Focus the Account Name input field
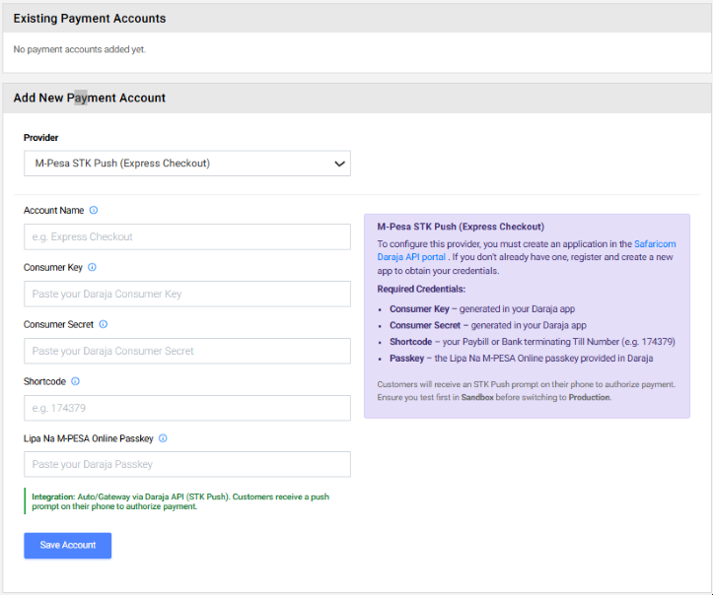The height and width of the screenshot is (595, 713). pyautogui.click(x=187, y=236)
